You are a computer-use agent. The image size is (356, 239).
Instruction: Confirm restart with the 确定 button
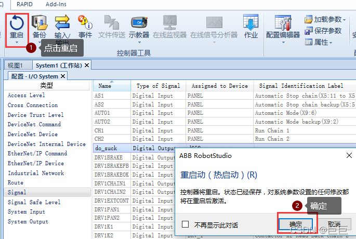coord(296,224)
